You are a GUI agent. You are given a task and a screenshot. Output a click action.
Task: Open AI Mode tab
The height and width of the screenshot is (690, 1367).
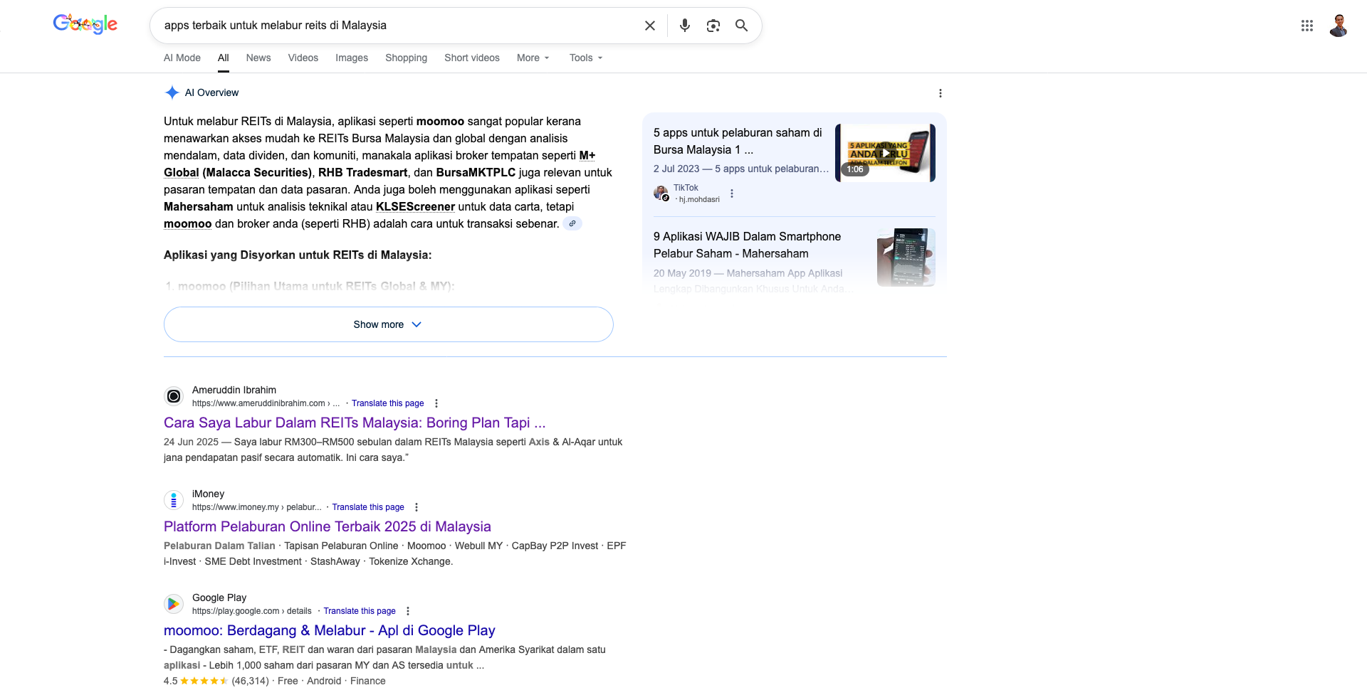point(182,58)
